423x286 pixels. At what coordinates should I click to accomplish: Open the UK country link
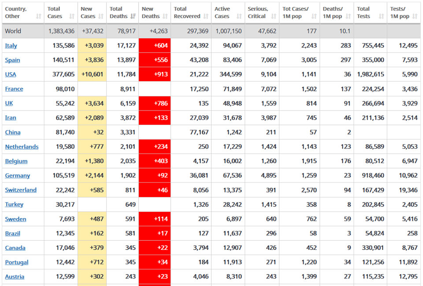pyautogui.click(x=9, y=103)
